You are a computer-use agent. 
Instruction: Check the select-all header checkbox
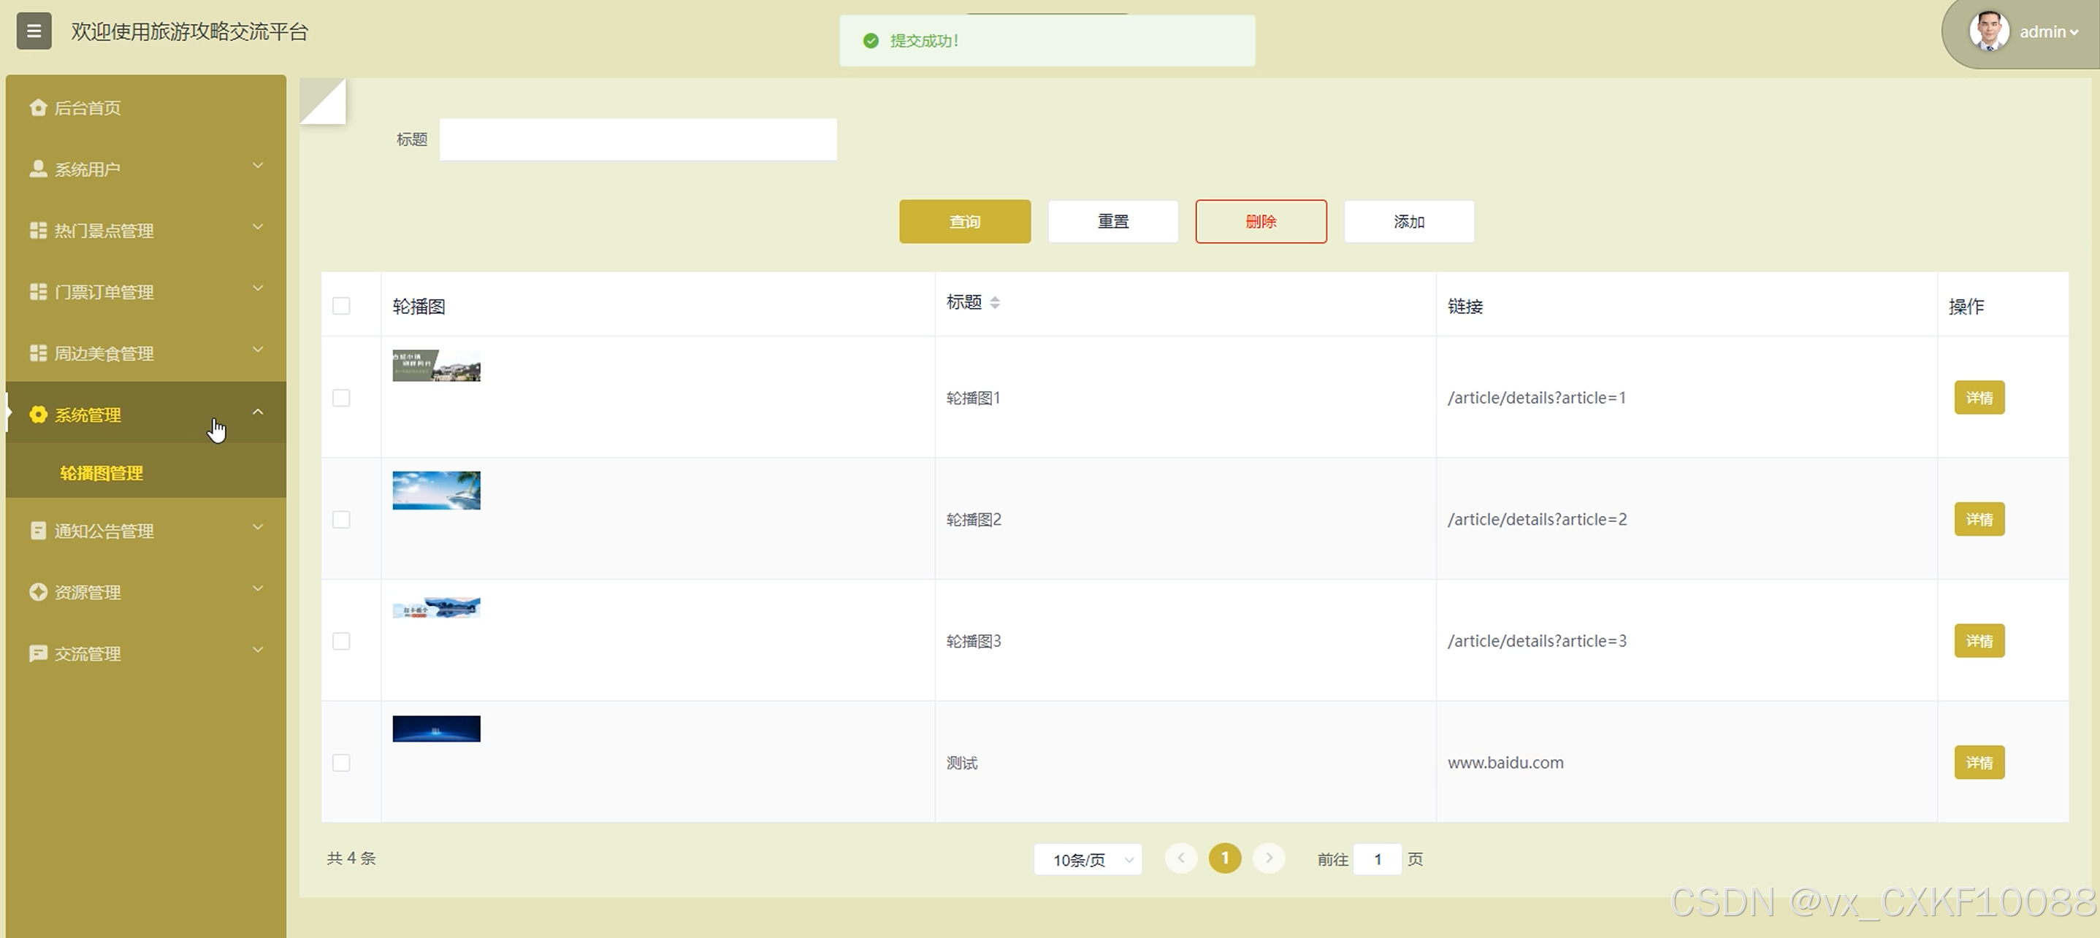342,306
